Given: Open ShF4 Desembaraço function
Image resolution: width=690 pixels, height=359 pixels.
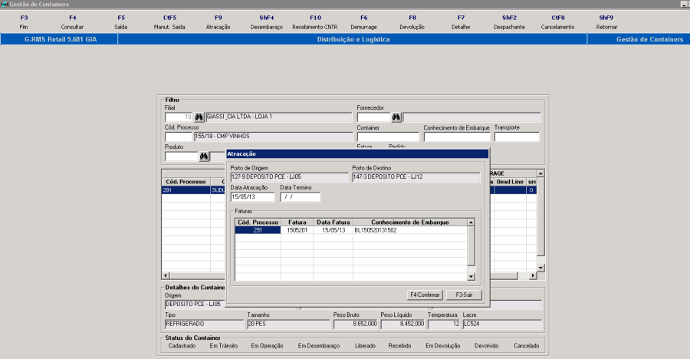Looking at the screenshot, I should pos(267,22).
